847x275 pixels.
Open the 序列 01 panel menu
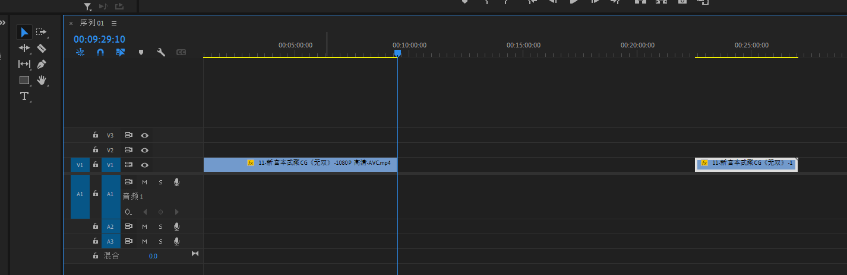tap(114, 23)
